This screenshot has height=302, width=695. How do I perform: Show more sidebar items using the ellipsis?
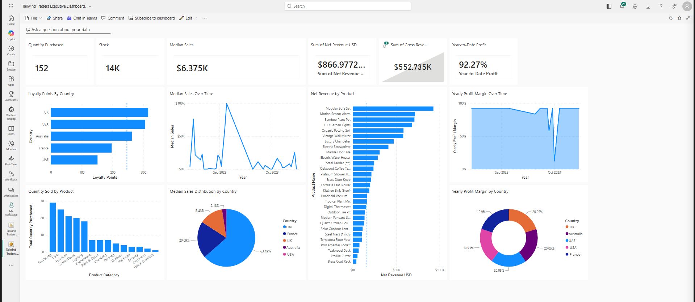click(11, 265)
